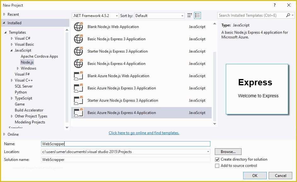This screenshot has width=297, height=182.
Task: Click the template list scroll down arrow
Action: click(x=214, y=124)
